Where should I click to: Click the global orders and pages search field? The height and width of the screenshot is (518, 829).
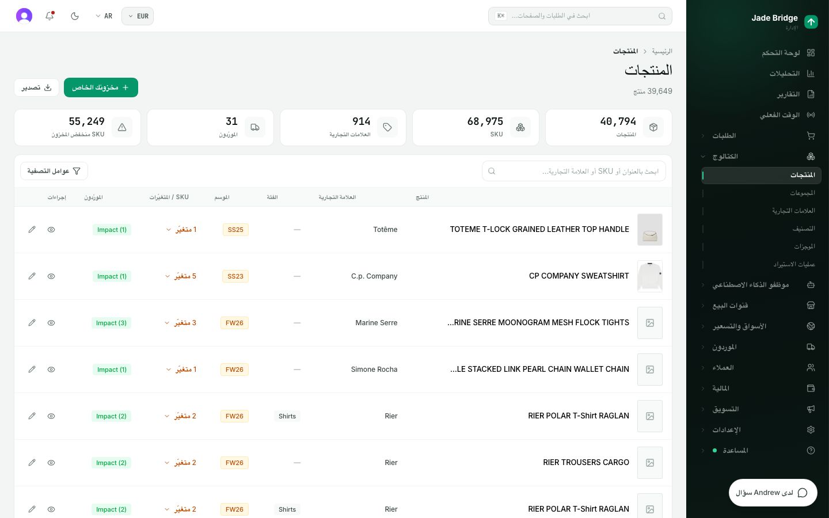click(x=580, y=16)
